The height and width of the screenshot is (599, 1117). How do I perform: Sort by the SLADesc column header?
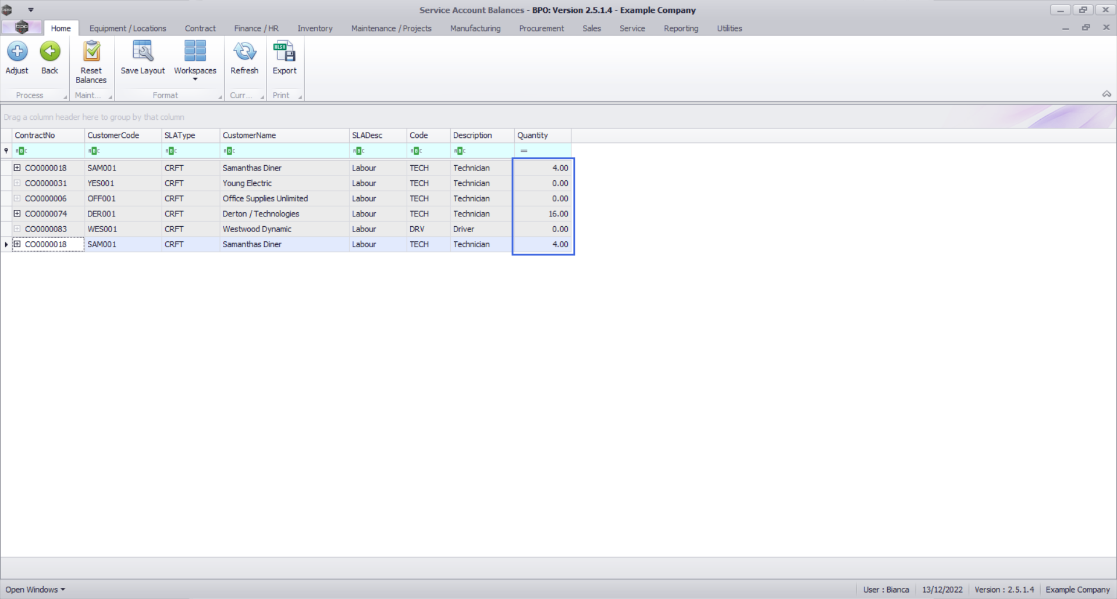(x=378, y=136)
